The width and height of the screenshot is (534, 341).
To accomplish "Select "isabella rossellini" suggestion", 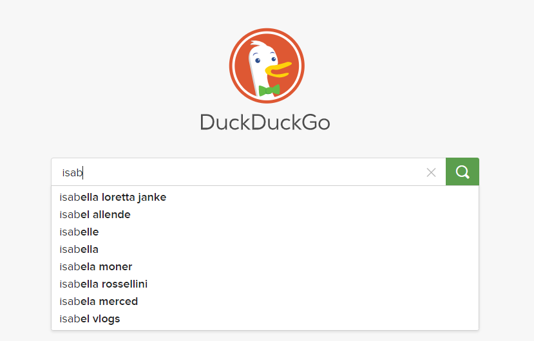I will click(x=265, y=284).
